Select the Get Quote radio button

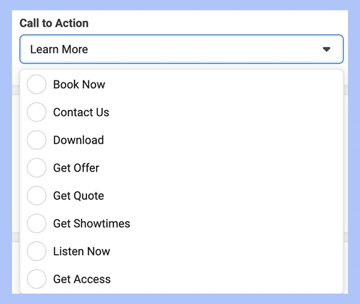[37, 195]
